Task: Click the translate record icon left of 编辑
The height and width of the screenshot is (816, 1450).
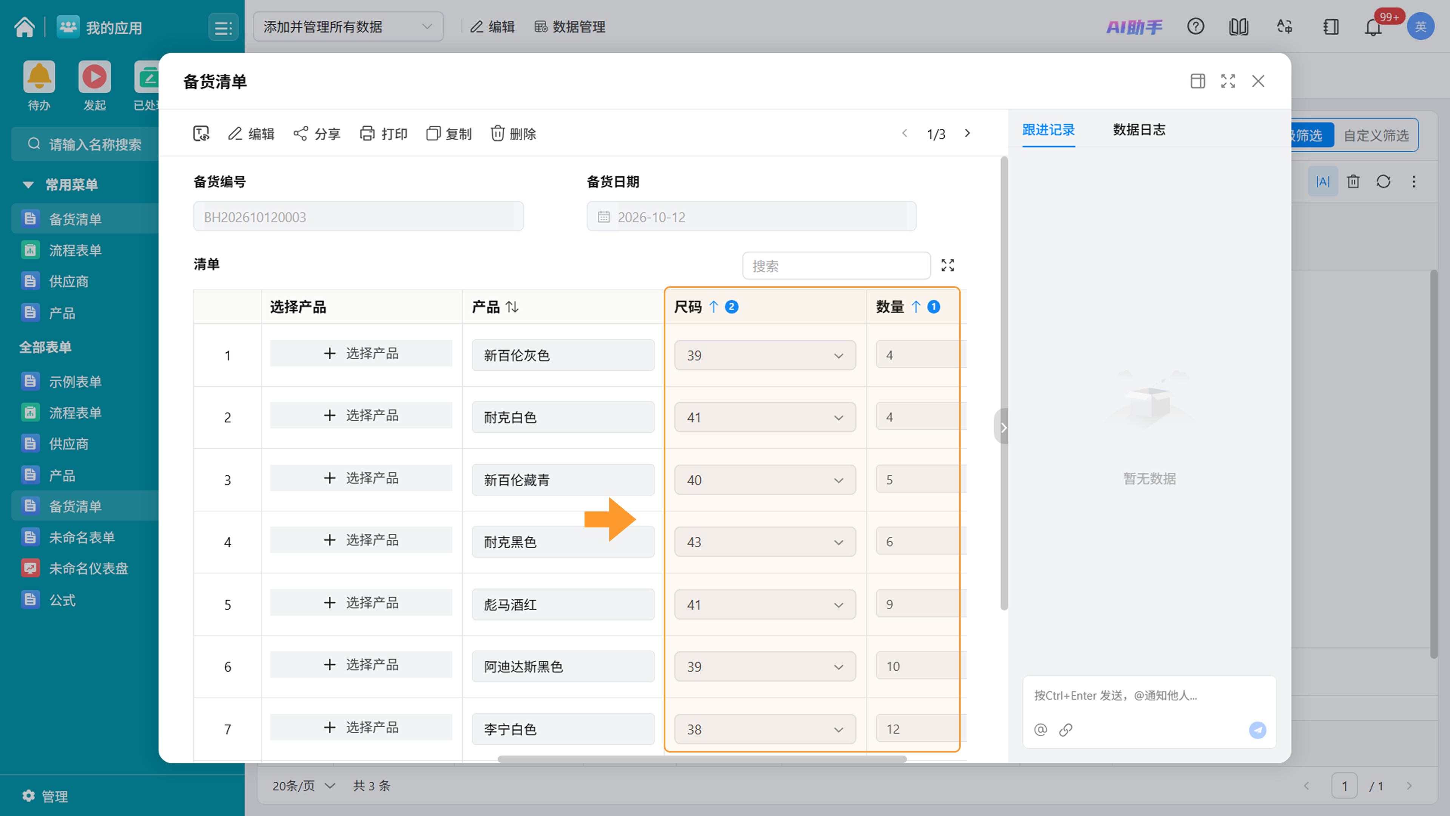Action: 202,133
